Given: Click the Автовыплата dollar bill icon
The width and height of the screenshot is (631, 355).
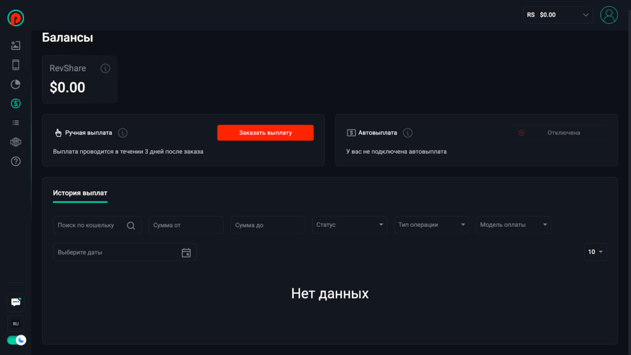Looking at the screenshot, I should click(x=351, y=133).
